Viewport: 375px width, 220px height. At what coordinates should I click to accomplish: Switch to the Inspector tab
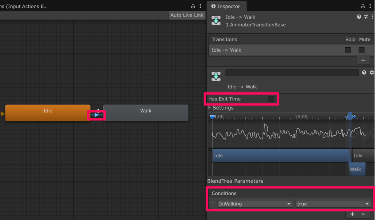coord(226,6)
